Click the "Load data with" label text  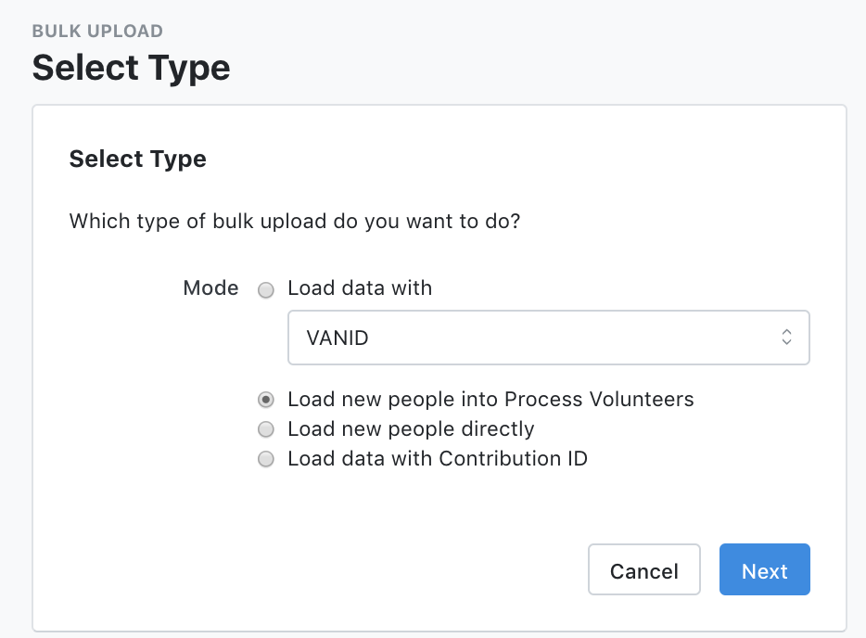pyautogui.click(x=360, y=288)
